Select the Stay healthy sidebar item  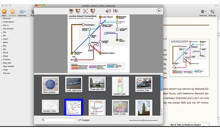click(9, 66)
